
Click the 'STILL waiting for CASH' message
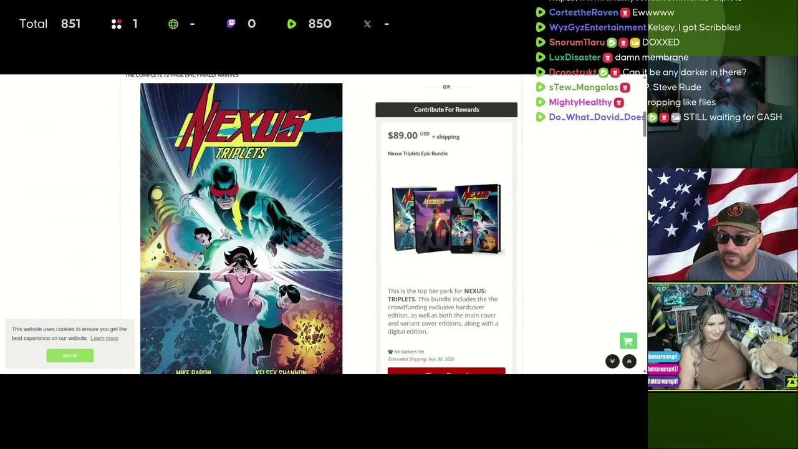(x=733, y=117)
